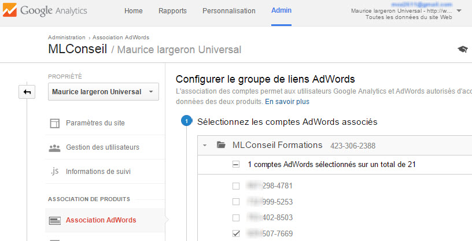The image size is (472, 241).
Task: Open the Maurice largeron Universal property dropdown
Action: click(103, 92)
